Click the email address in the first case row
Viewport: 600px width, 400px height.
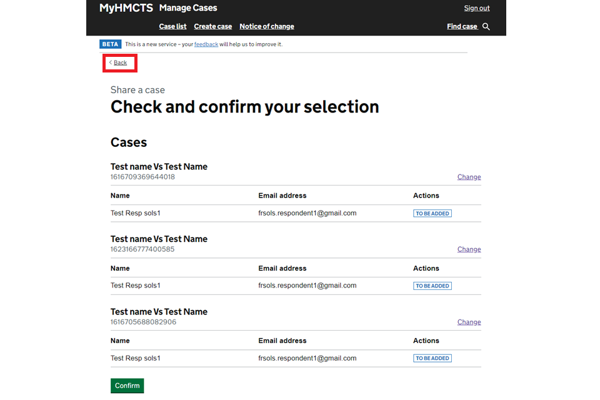click(x=307, y=213)
